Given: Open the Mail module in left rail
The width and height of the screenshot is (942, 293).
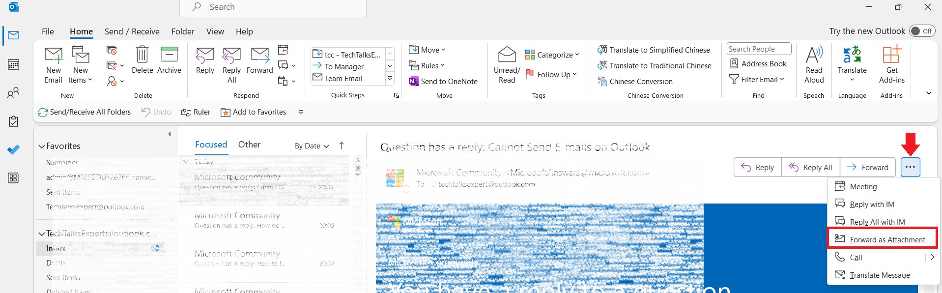Looking at the screenshot, I should pyautogui.click(x=14, y=35).
